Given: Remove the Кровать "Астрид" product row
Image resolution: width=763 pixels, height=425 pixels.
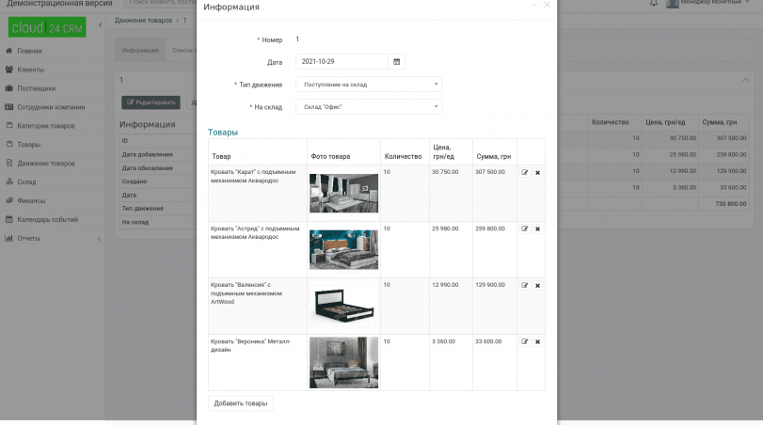Looking at the screenshot, I should pyautogui.click(x=537, y=228).
